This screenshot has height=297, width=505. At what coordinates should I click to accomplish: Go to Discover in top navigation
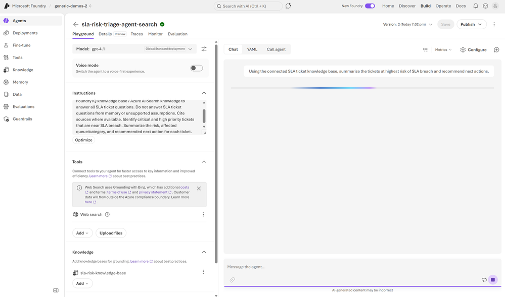point(407,6)
